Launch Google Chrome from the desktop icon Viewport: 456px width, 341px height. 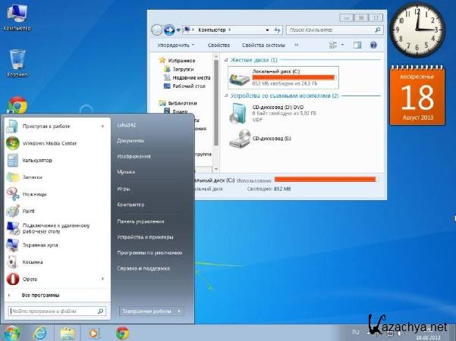[17, 105]
